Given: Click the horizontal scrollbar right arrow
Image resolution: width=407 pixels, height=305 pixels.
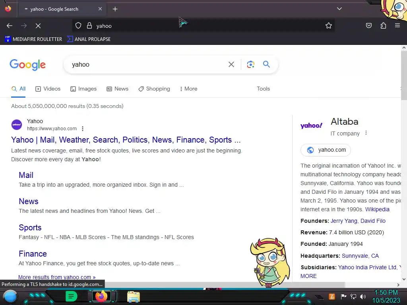Looking at the screenshot, I should click(398, 285).
